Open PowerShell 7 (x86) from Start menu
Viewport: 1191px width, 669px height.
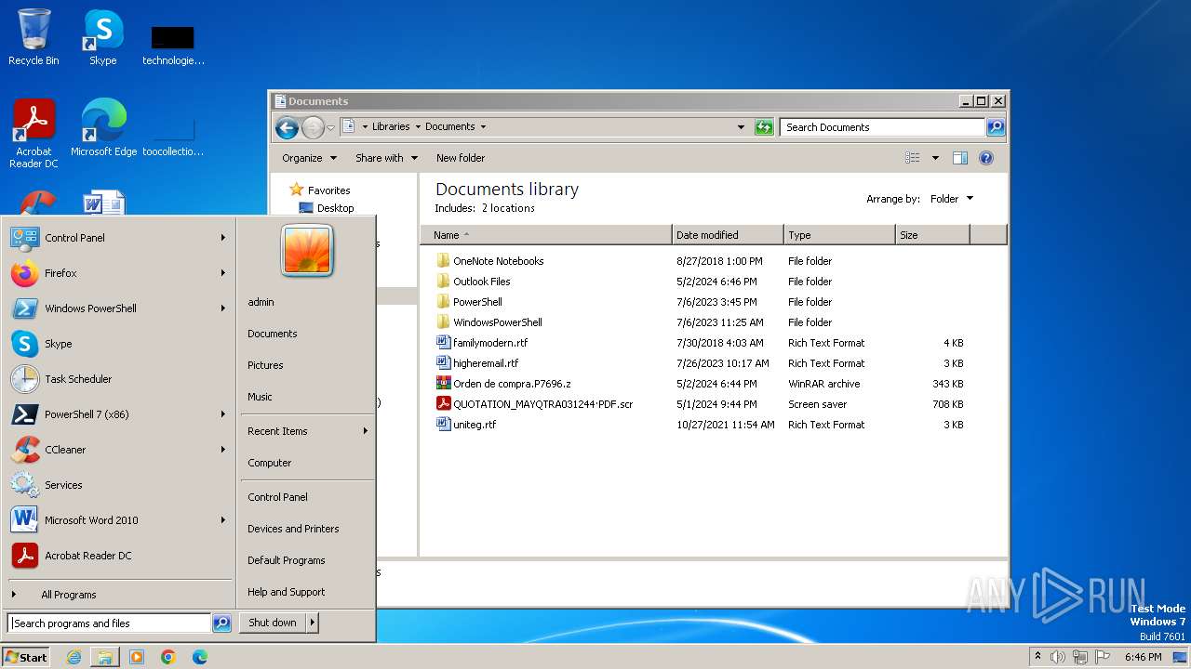coord(118,414)
